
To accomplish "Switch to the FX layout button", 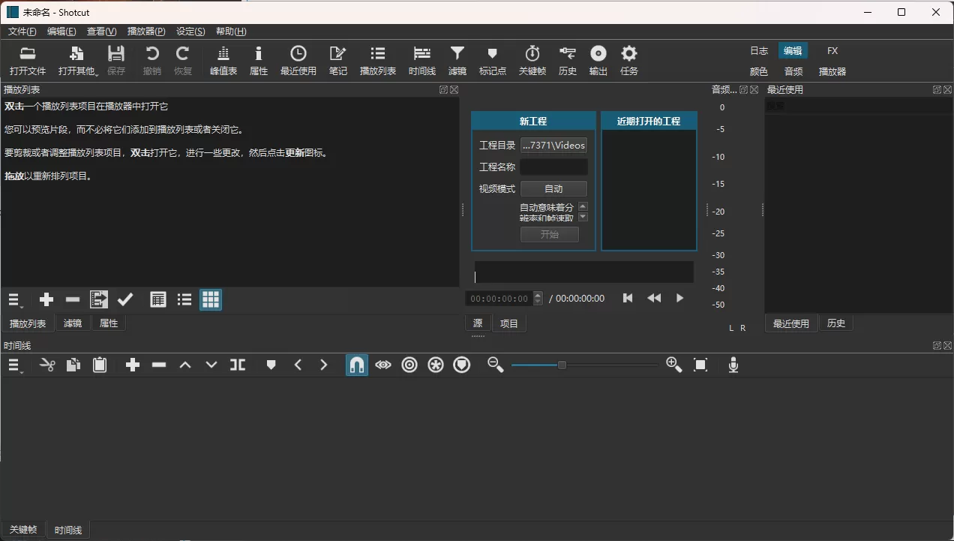I will tap(832, 50).
